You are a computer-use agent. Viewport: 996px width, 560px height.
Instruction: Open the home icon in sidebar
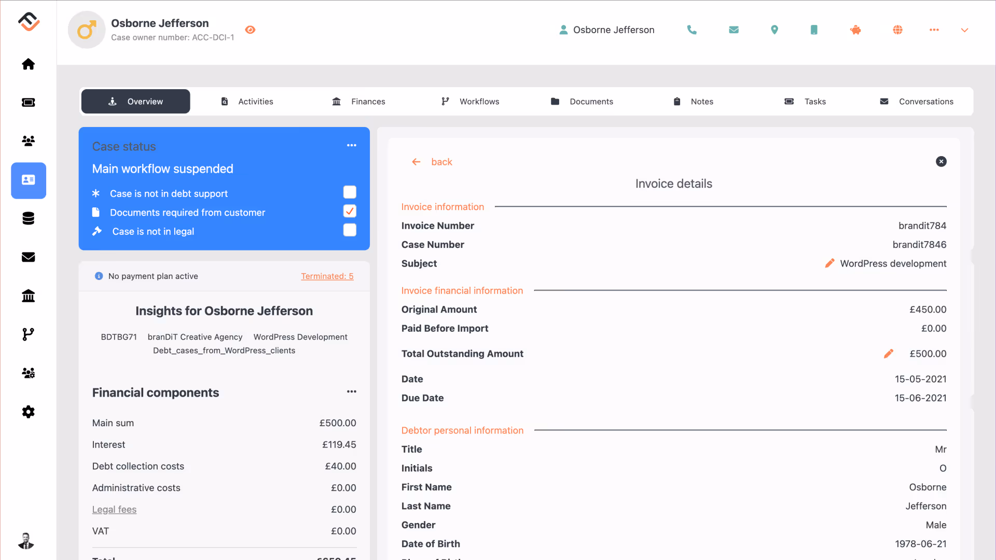29,64
